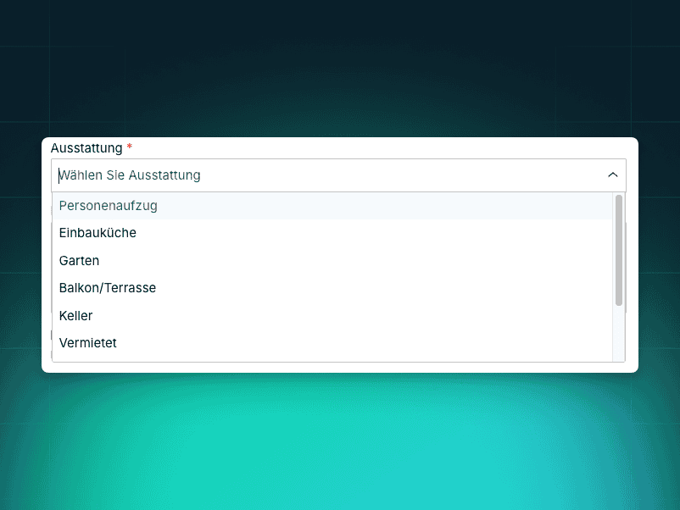Choose the Keller entry
680x510 pixels.
pyautogui.click(x=75, y=316)
